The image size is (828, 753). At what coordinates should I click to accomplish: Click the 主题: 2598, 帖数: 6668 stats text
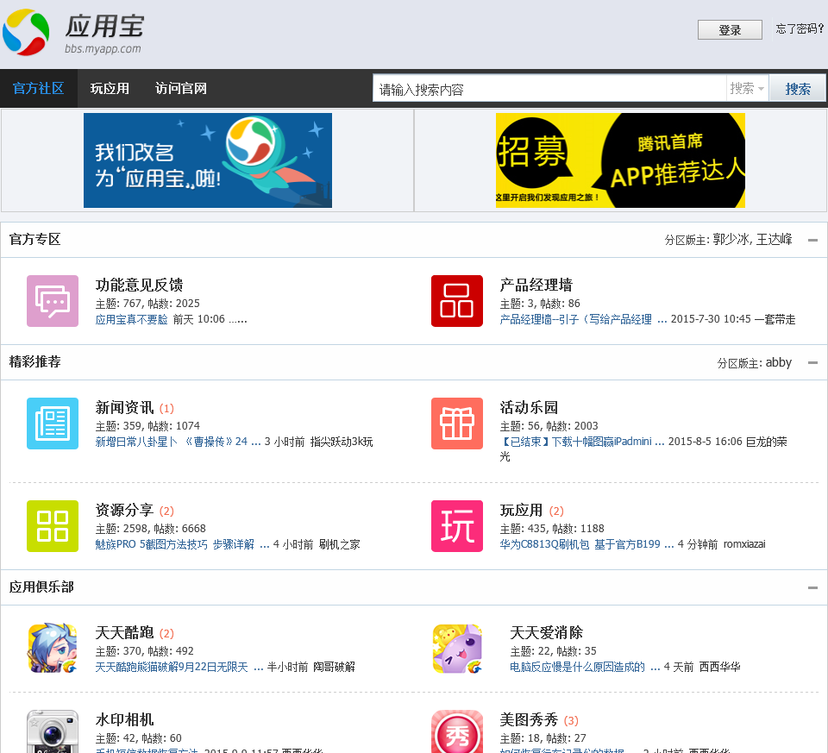tap(150, 529)
